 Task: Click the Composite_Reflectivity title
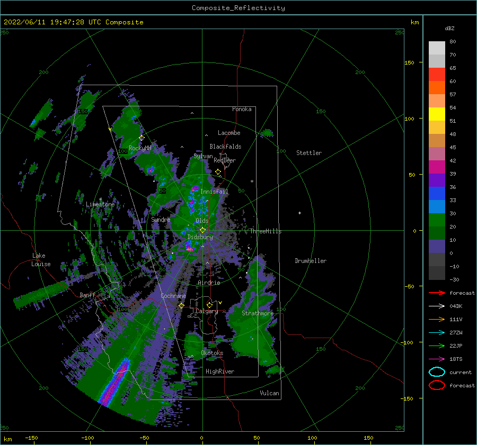coord(238,8)
